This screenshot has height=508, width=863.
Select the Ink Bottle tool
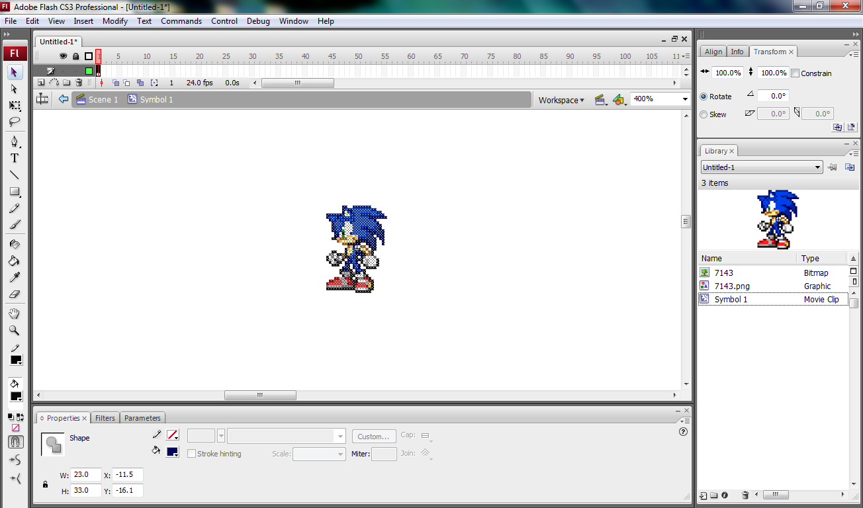[x=15, y=244]
